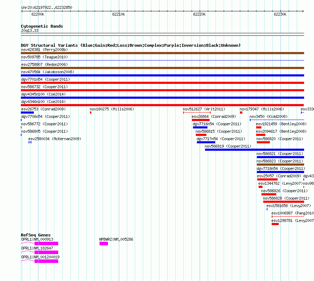This screenshot has height=281, width=314.
Task: Click the RefSeq Genes track title
Action: [36, 235]
